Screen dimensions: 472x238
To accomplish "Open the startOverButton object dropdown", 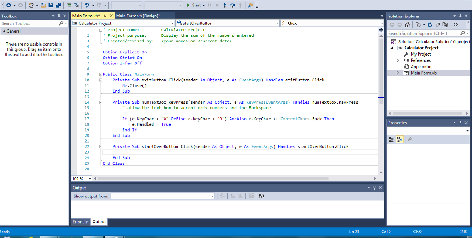I will point(277,23).
